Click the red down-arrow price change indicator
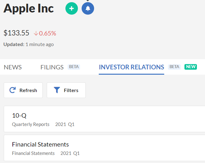Image resolution: width=205 pixels, height=163 pixels. tap(36, 33)
